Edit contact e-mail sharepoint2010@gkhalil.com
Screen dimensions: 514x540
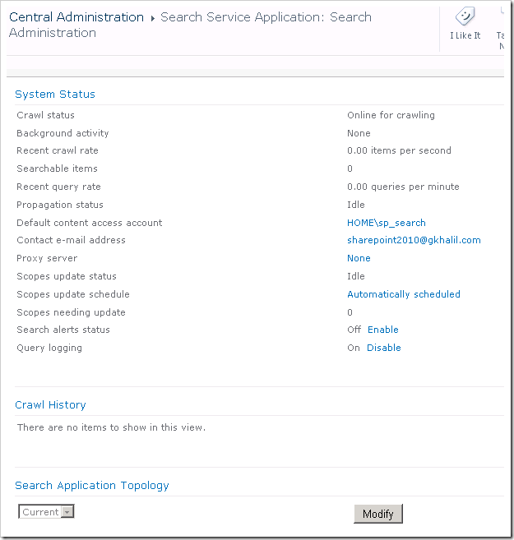coord(414,240)
